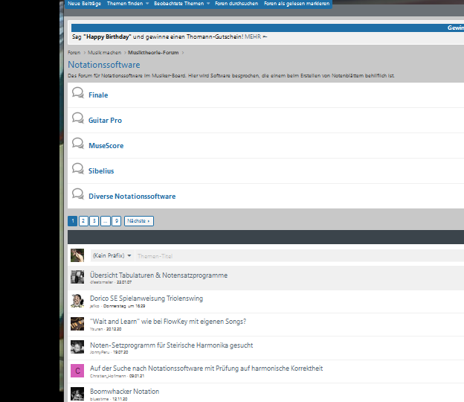The image size is (464, 402).
Task: Open thread about Prüfung auf harmonische Korrektheit
Action: tap(206, 368)
